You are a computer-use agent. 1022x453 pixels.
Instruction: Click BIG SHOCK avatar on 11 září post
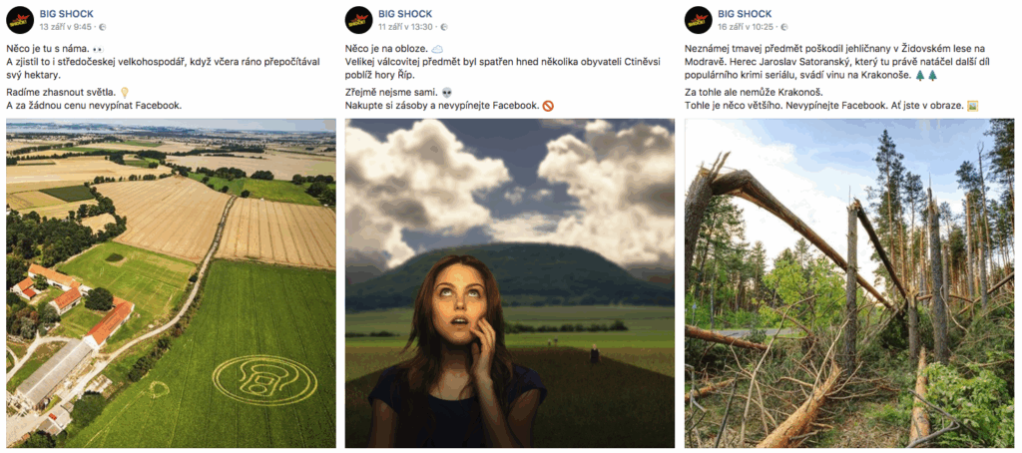click(358, 19)
